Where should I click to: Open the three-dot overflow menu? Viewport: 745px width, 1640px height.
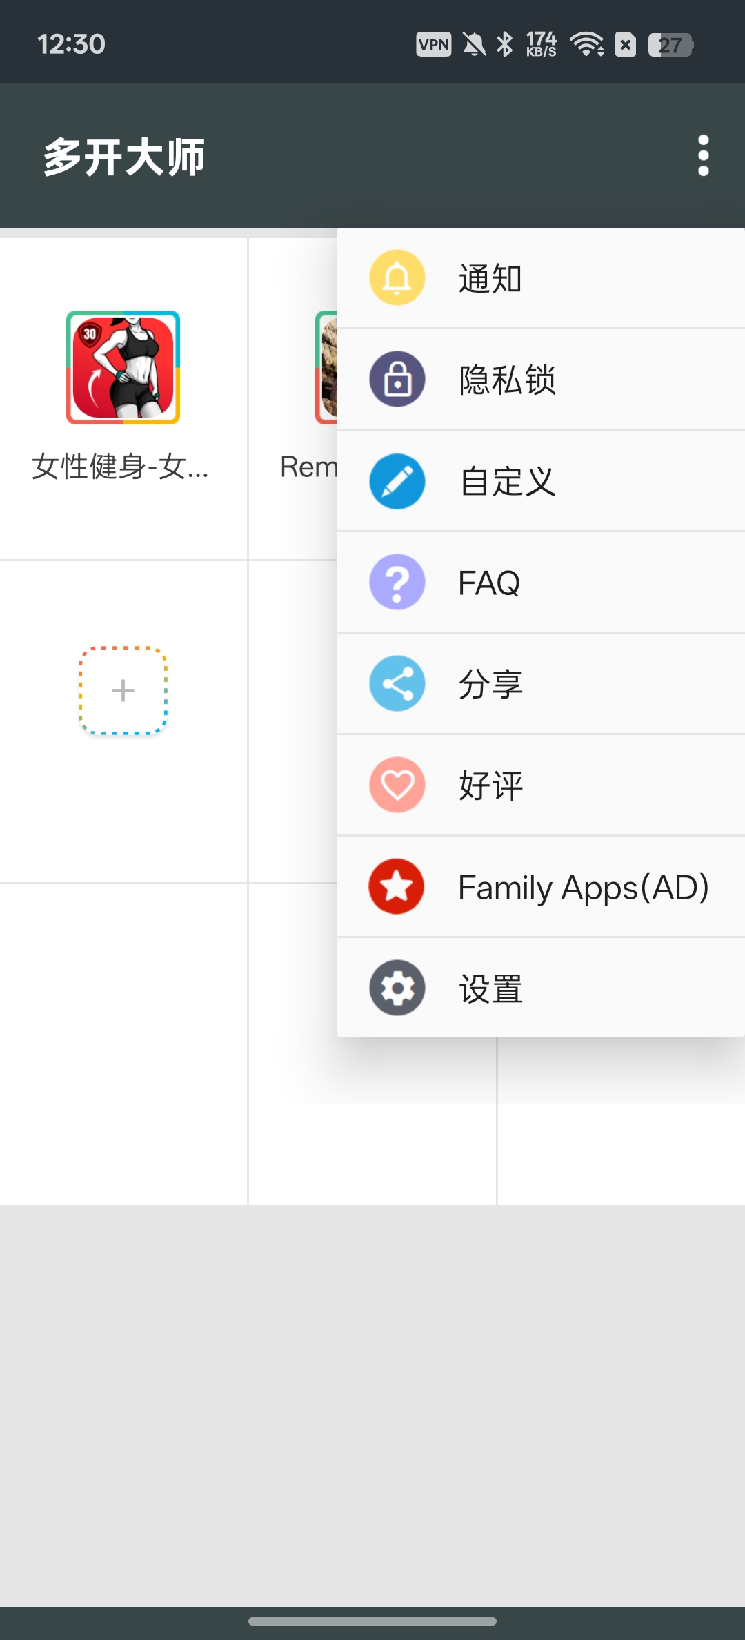click(704, 155)
